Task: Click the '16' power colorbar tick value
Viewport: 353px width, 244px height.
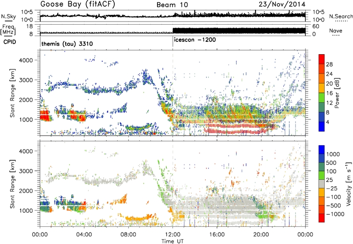Action: [x=329, y=93]
